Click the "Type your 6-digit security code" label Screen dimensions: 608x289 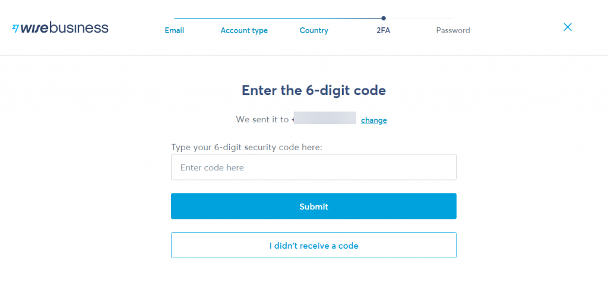[246, 147]
